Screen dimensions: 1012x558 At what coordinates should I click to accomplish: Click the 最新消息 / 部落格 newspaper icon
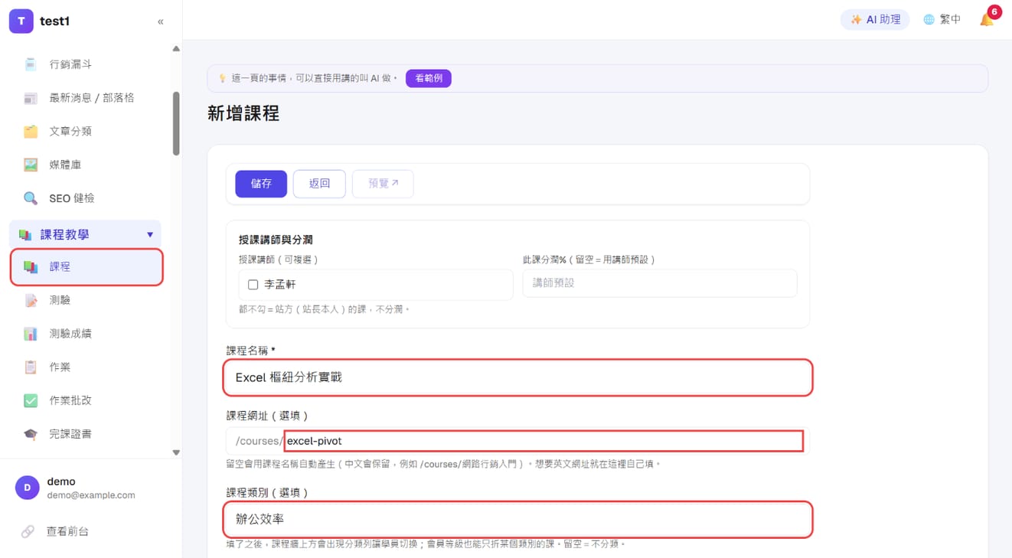click(x=31, y=98)
